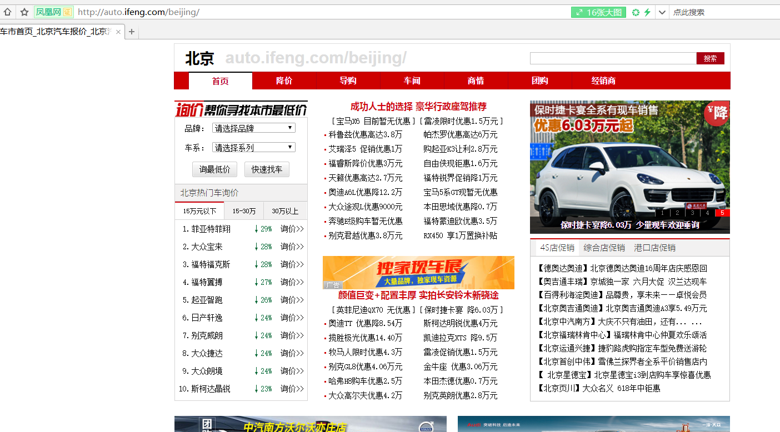The width and height of the screenshot is (780, 432).
Task: Click the browser home icon
Action: click(x=8, y=12)
